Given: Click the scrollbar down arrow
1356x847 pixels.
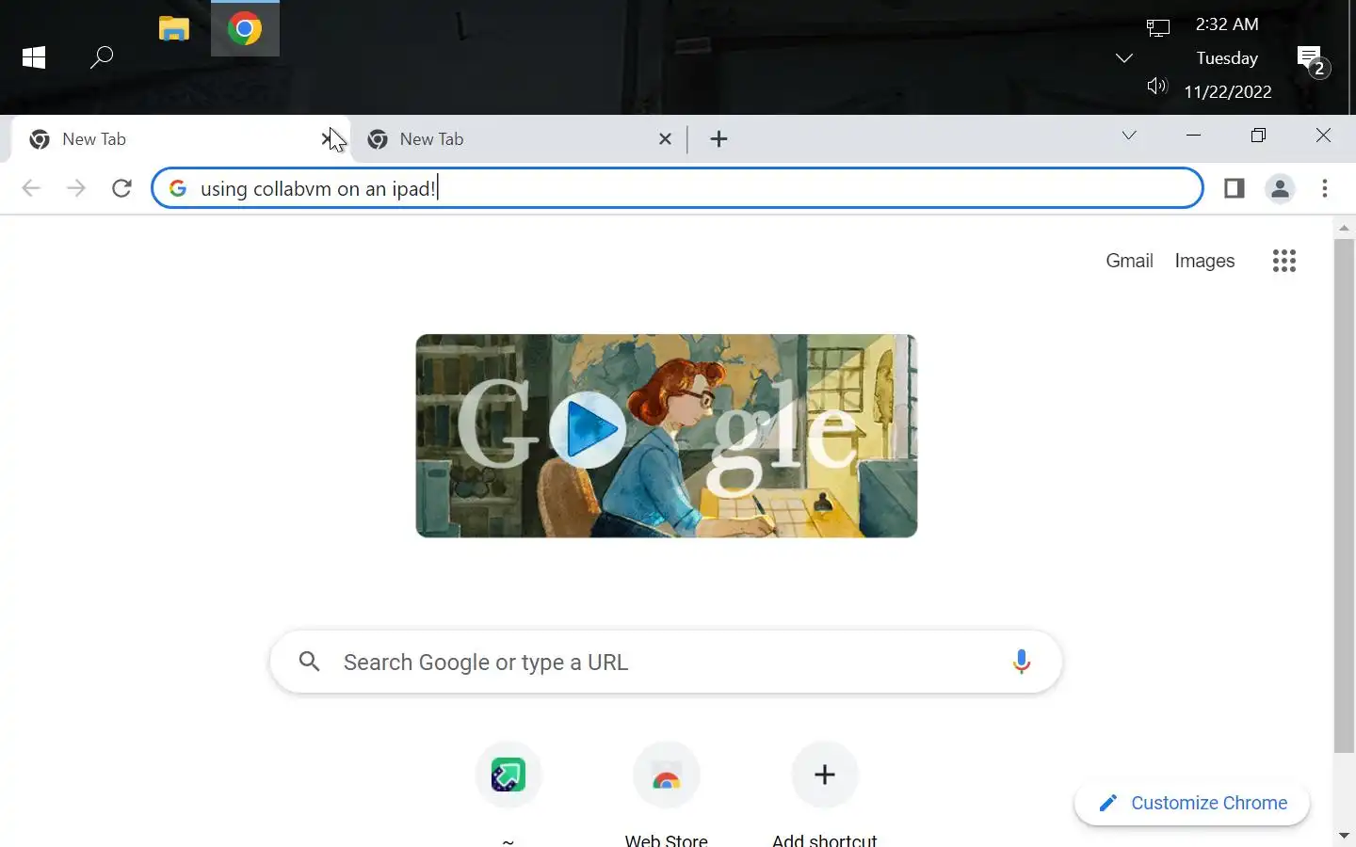Looking at the screenshot, I should click(1344, 836).
